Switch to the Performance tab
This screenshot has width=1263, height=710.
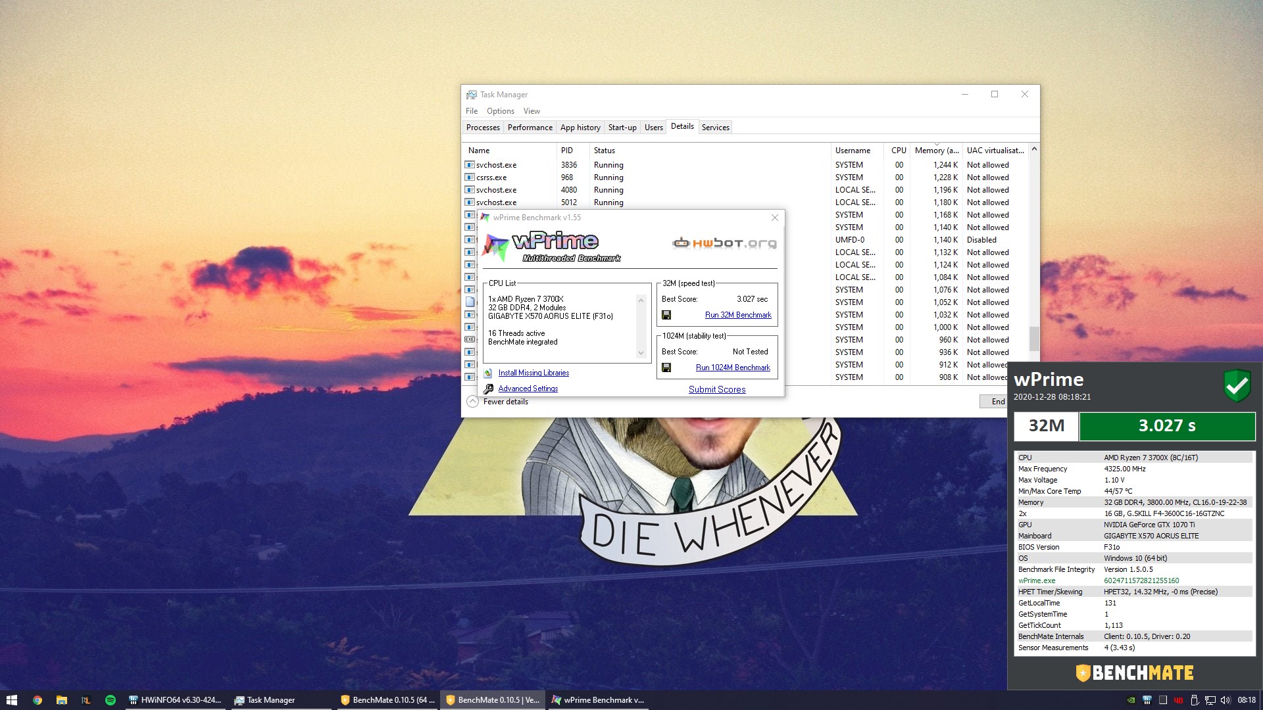coord(530,128)
